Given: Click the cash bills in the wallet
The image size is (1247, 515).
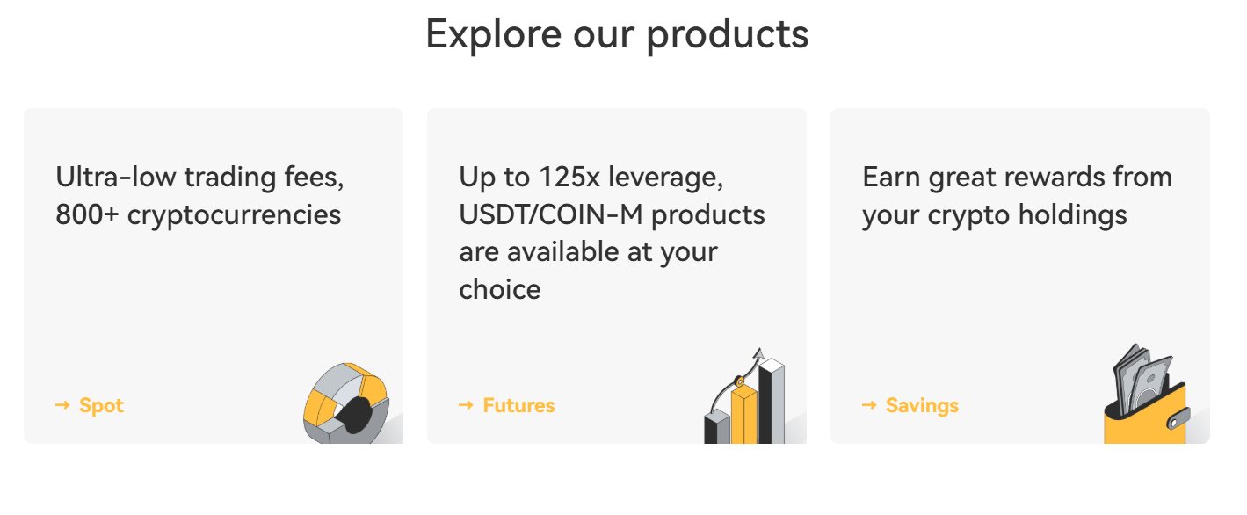Looking at the screenshot, I should tap(1142, 374).
